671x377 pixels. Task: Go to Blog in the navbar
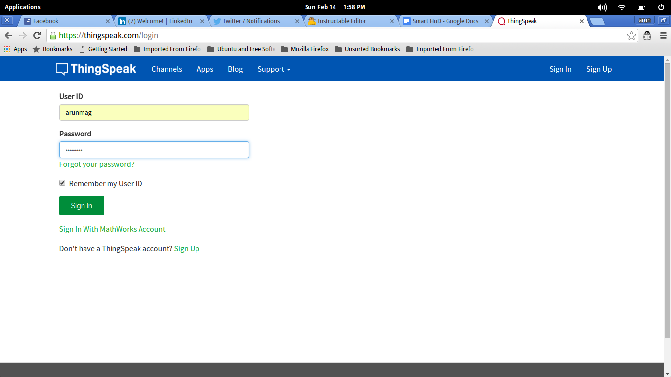[x=235, y=69]
